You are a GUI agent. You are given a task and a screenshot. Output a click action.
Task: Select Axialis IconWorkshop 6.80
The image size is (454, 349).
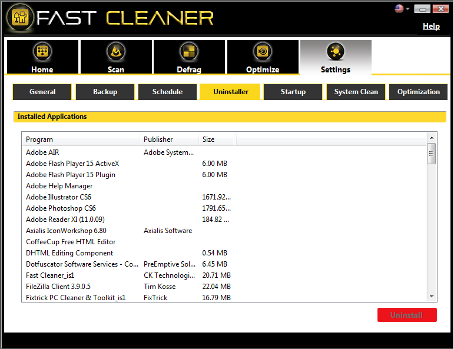[224, 231]
